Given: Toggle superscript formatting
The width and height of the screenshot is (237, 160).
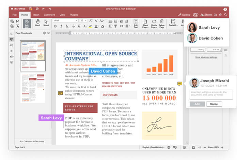Looking at the screenshot, I should click(79, 26).
